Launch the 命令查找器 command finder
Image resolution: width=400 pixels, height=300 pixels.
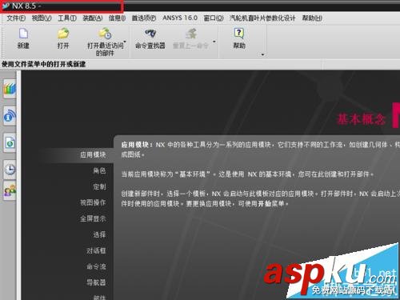tap(150, 34)
